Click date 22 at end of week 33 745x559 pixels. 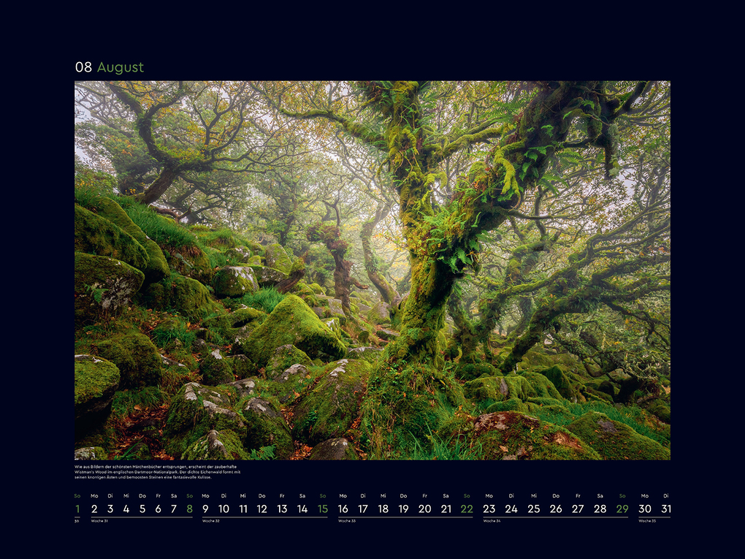point(467,509)
